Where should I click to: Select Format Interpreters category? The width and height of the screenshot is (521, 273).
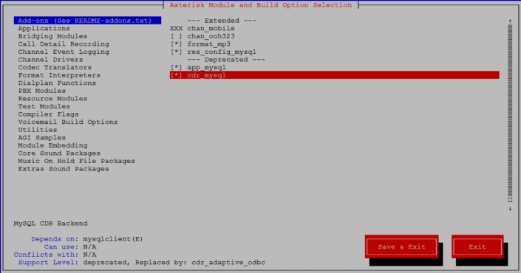coord(59,75)
